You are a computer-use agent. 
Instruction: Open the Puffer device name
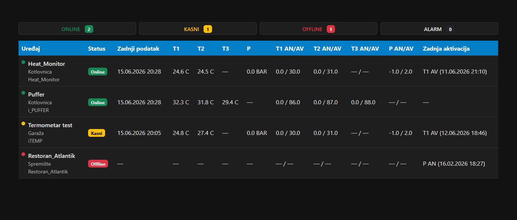pos(36,94)
